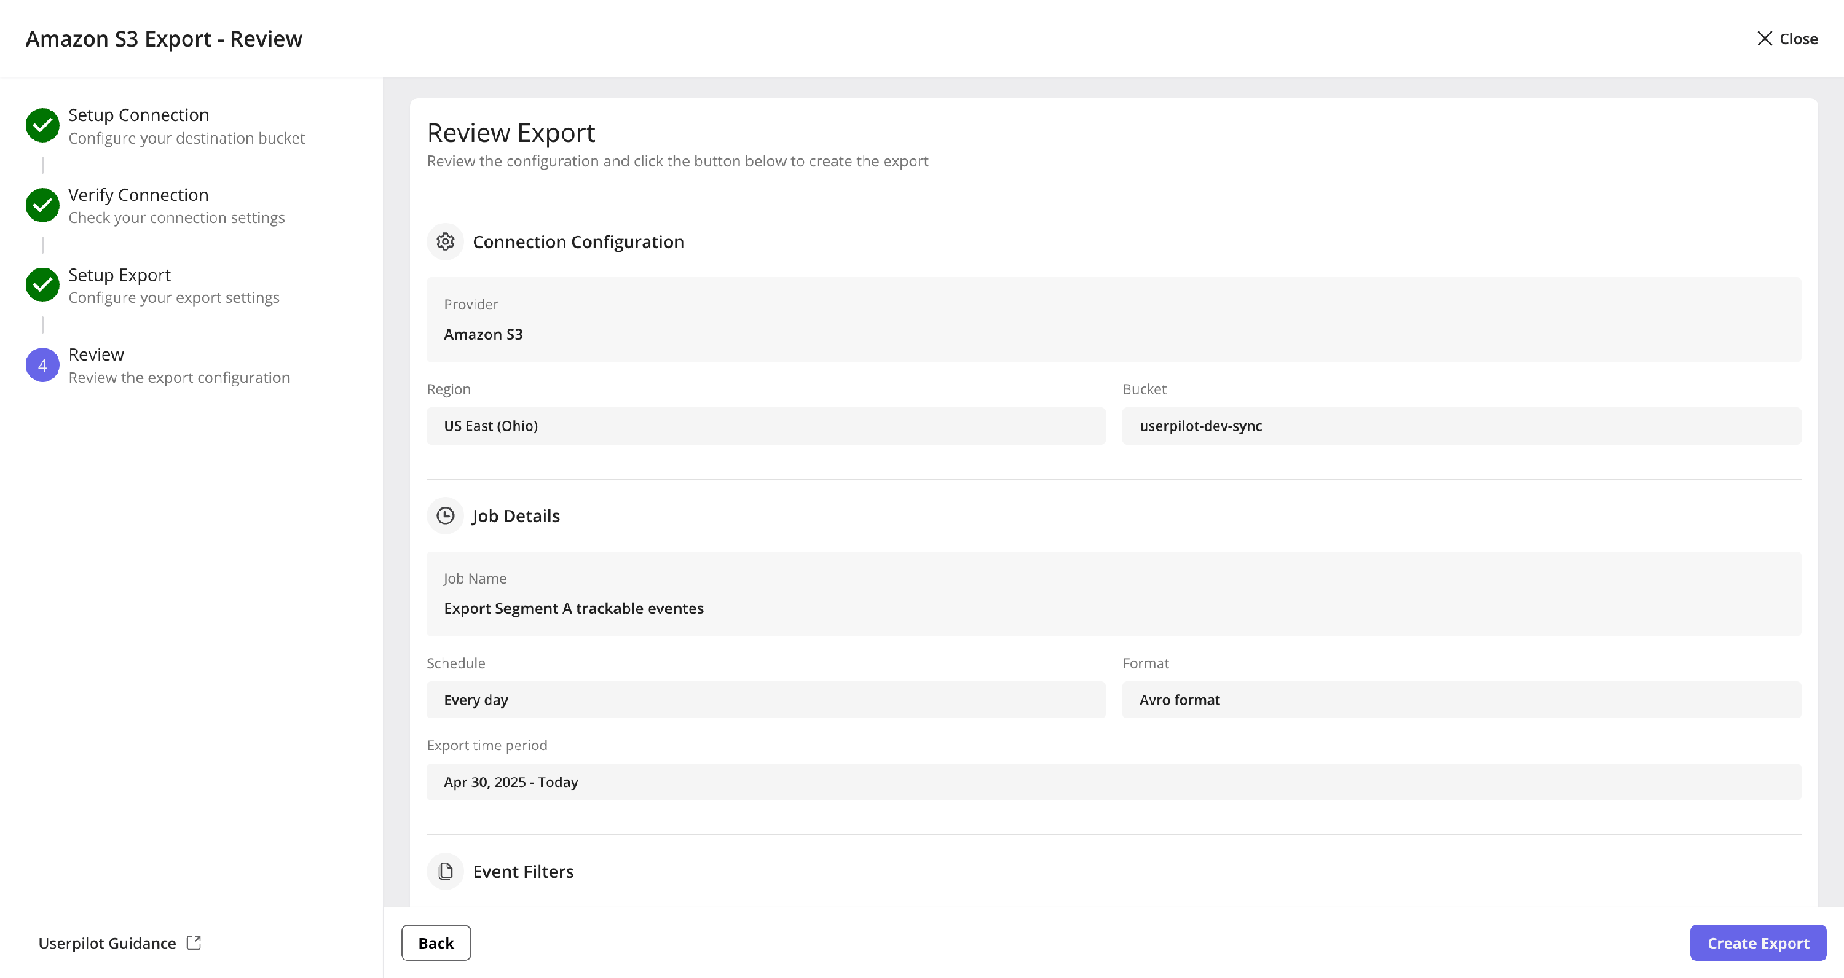The image size is (1844, 978).
Task: Click the Connection Configuration section title
Action: pyautogui.click(x=578, y=243)
